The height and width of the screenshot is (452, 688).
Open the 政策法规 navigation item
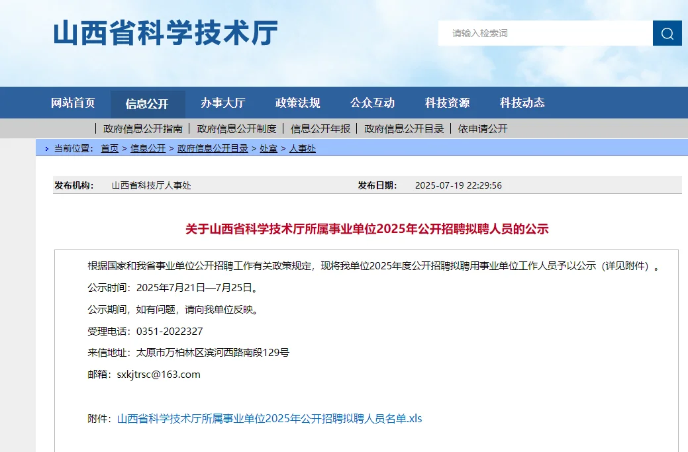click(x=297, y=103)
